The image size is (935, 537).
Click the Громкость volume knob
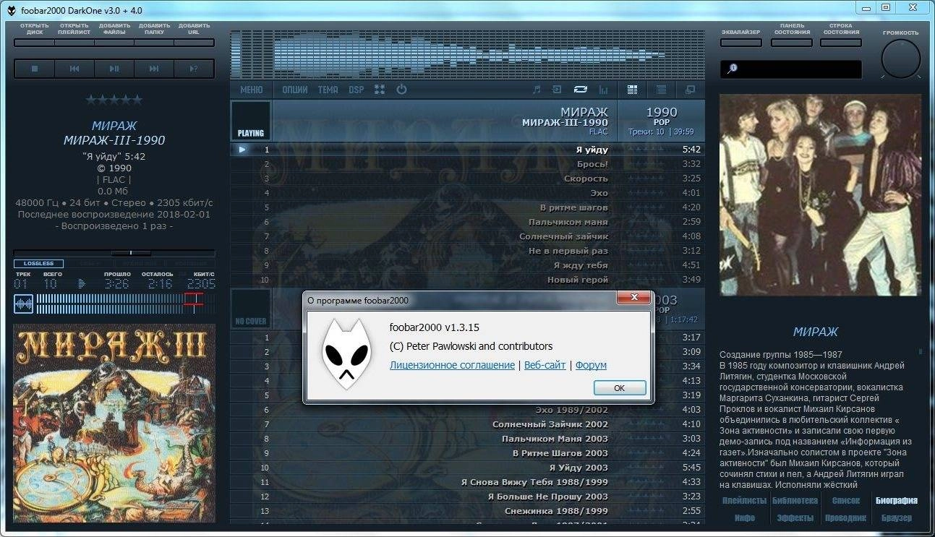(900, 59)
